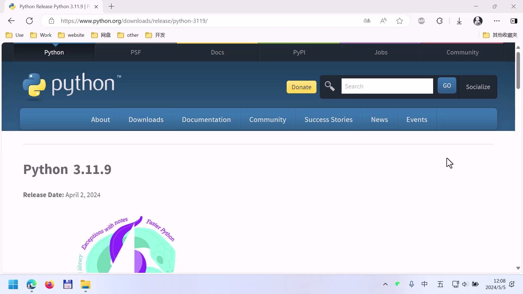This screenshot has width=523, height=294.
Task: Select Downloads in the site navigation
Action: (x=146, y=120)
